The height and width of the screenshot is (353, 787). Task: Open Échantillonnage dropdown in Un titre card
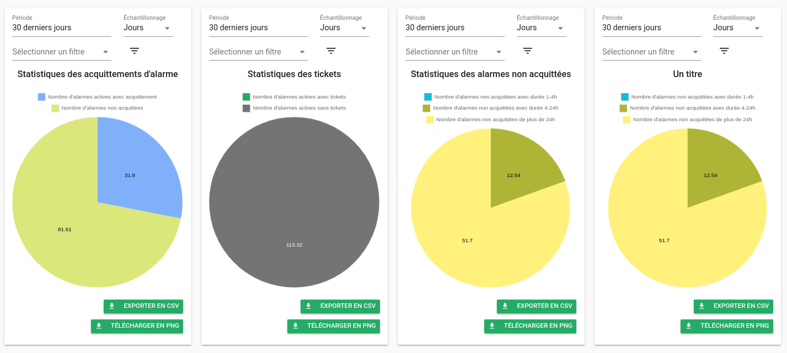click(x=737, y=28)
